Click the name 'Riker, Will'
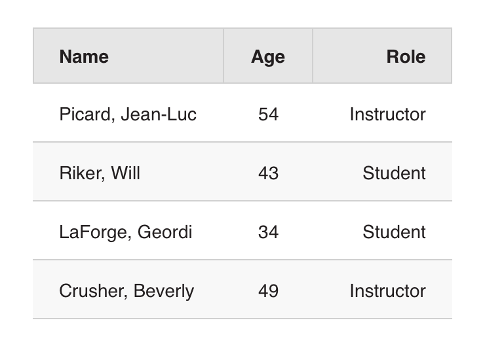This screenshot has height=348, width=485. [x=100, y=173]
